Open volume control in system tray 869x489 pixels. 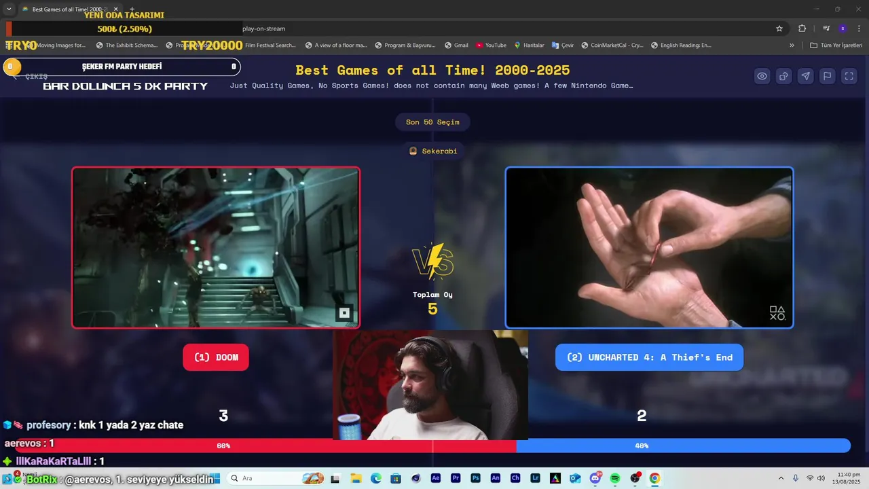[x=821, y=478]
